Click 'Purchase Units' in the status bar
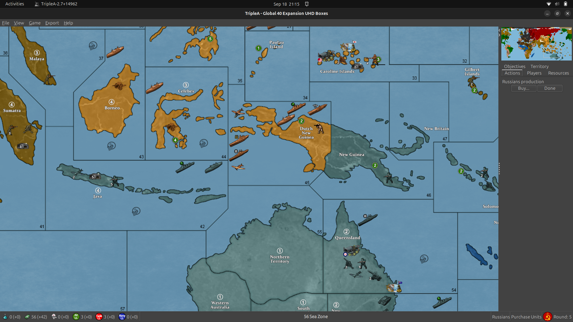573x322 pixels. tap(526, 317)
